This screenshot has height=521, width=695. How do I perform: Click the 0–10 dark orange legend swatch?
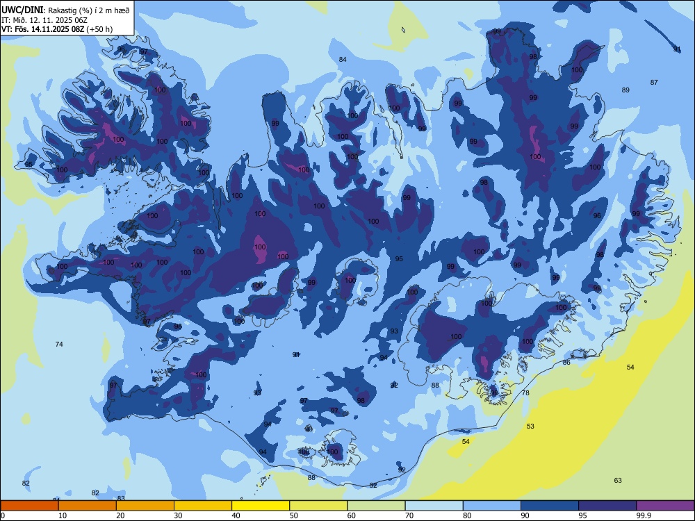[29, 506]
